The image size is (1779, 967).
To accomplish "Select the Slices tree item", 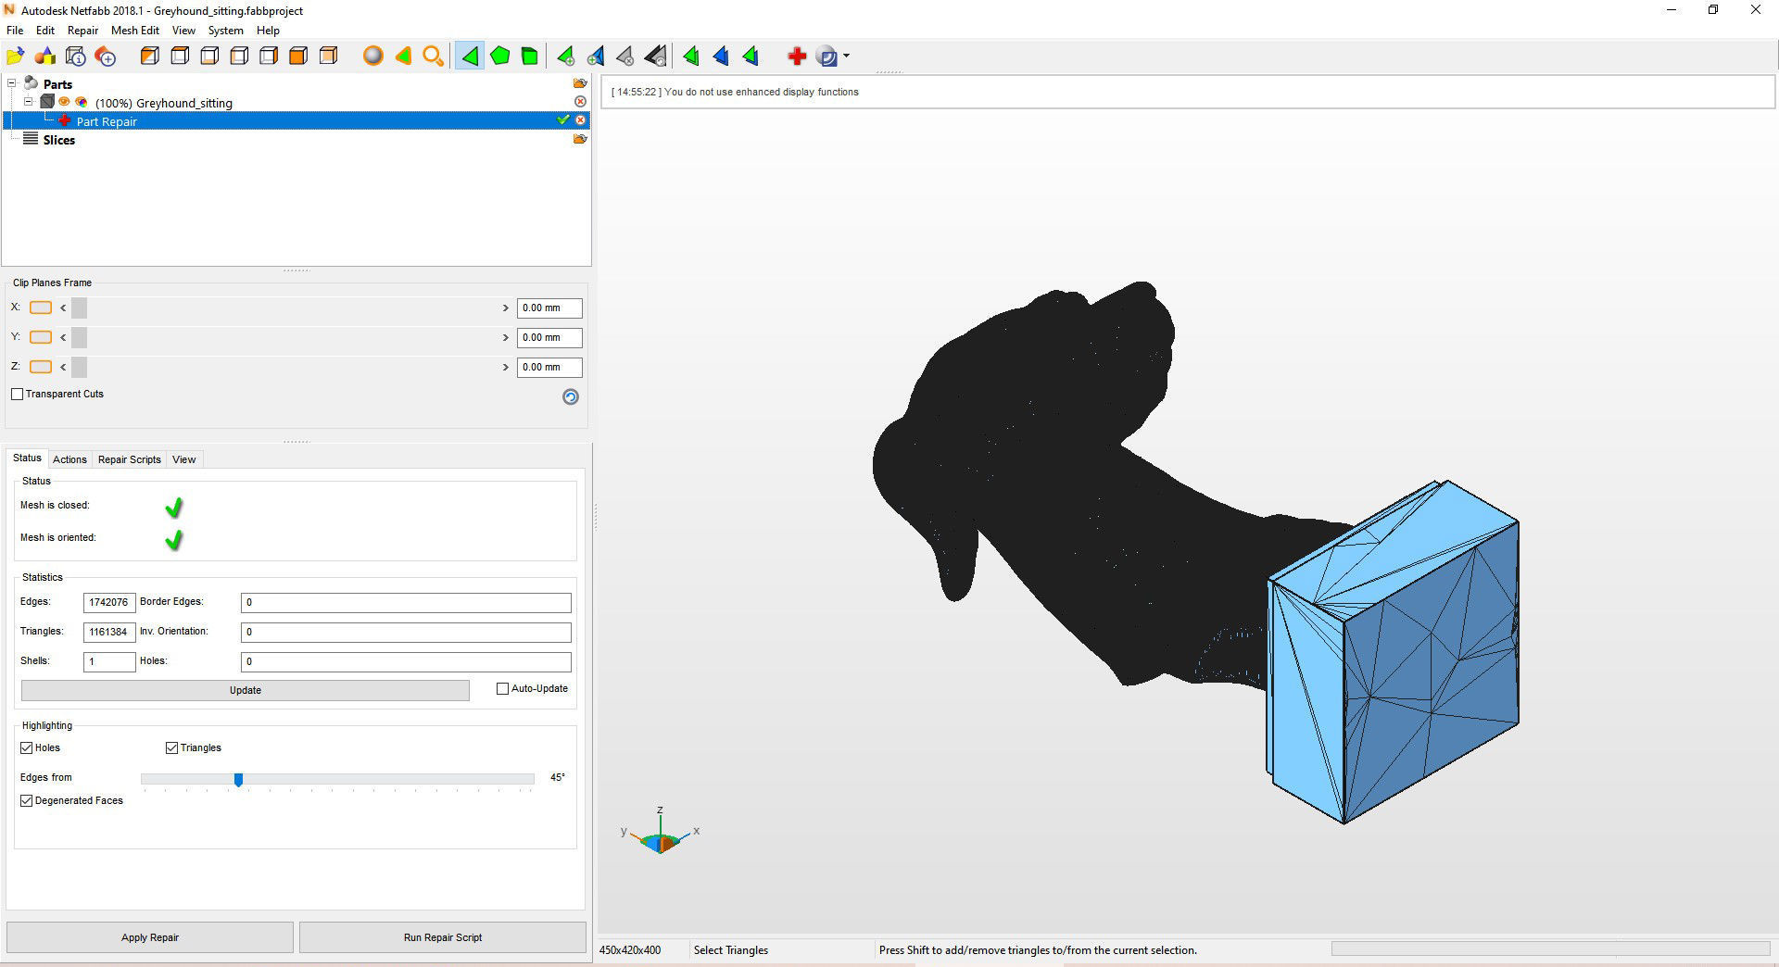I will tap(58, 140).
